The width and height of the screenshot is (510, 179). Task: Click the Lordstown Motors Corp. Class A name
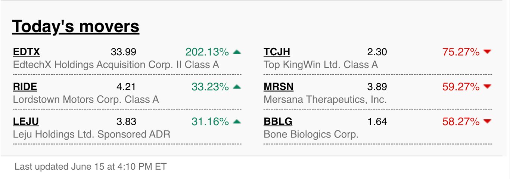(86, 99)
